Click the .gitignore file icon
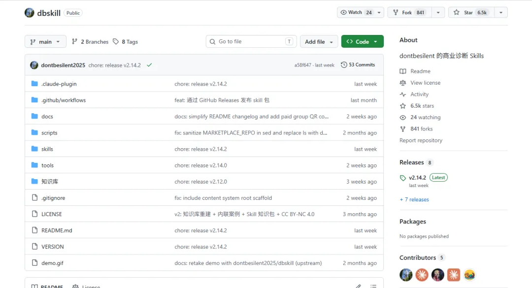Viewport: 532px width, 288px height. 34,197
